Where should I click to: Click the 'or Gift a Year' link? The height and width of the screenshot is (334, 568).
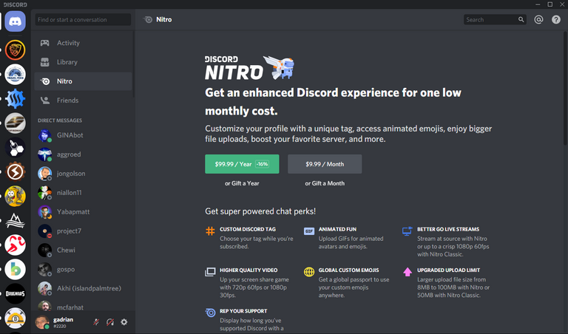(242, 183)
